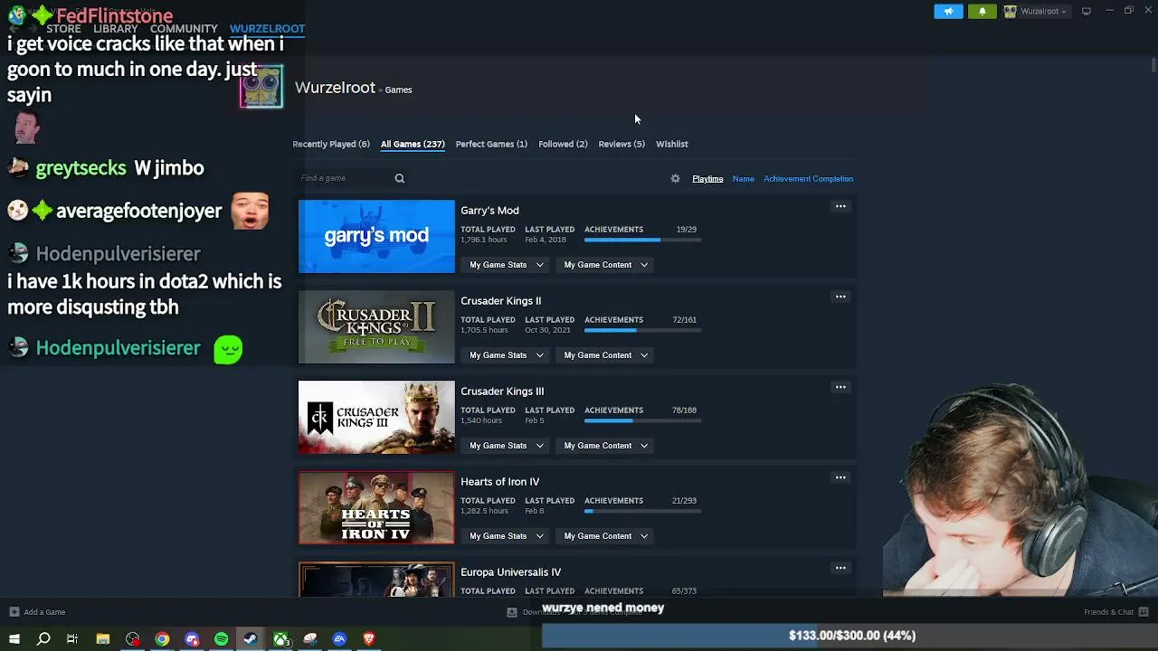Viewport: 1158px width, 651px height.
Task: Open EA app from taskbar
Action: click(x=339, y=639)
